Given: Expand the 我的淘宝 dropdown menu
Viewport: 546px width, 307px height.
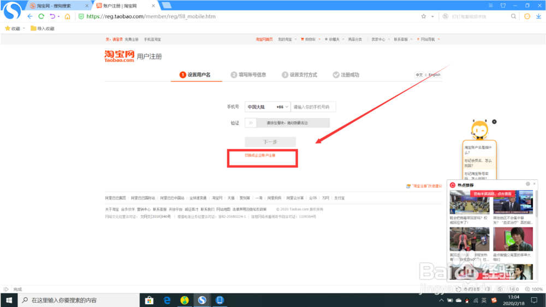Looking at the screenshot, I should coord(295,39).
